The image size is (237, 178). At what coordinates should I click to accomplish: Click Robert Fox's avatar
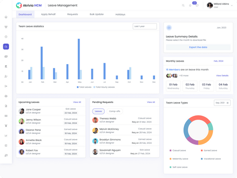tap(21, 152)
